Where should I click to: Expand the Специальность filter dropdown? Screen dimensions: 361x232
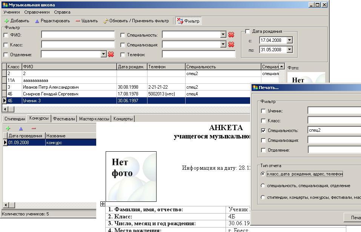click(x=223, y=35)
